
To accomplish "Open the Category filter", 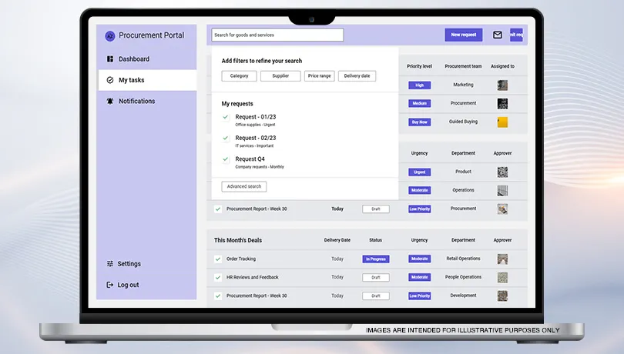I will (239, 76).
